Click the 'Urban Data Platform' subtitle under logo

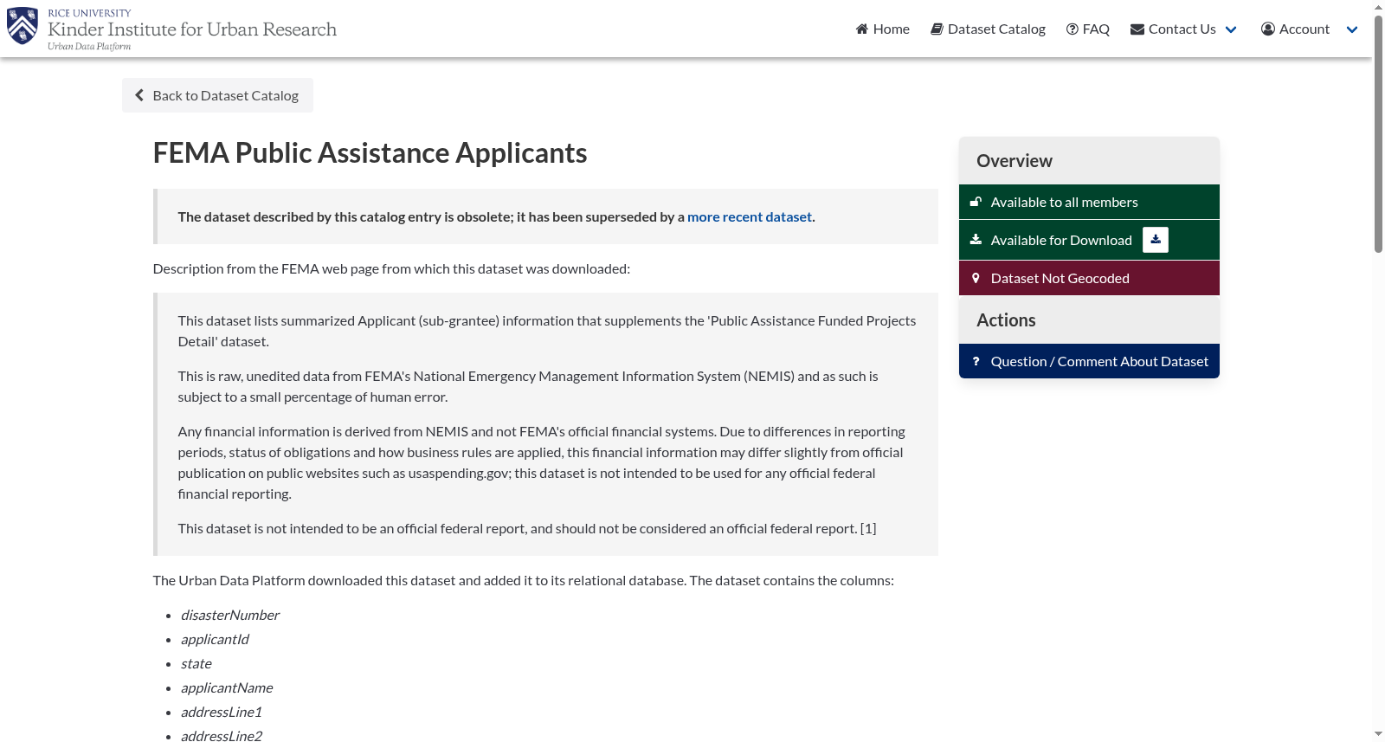coord(89,47)
